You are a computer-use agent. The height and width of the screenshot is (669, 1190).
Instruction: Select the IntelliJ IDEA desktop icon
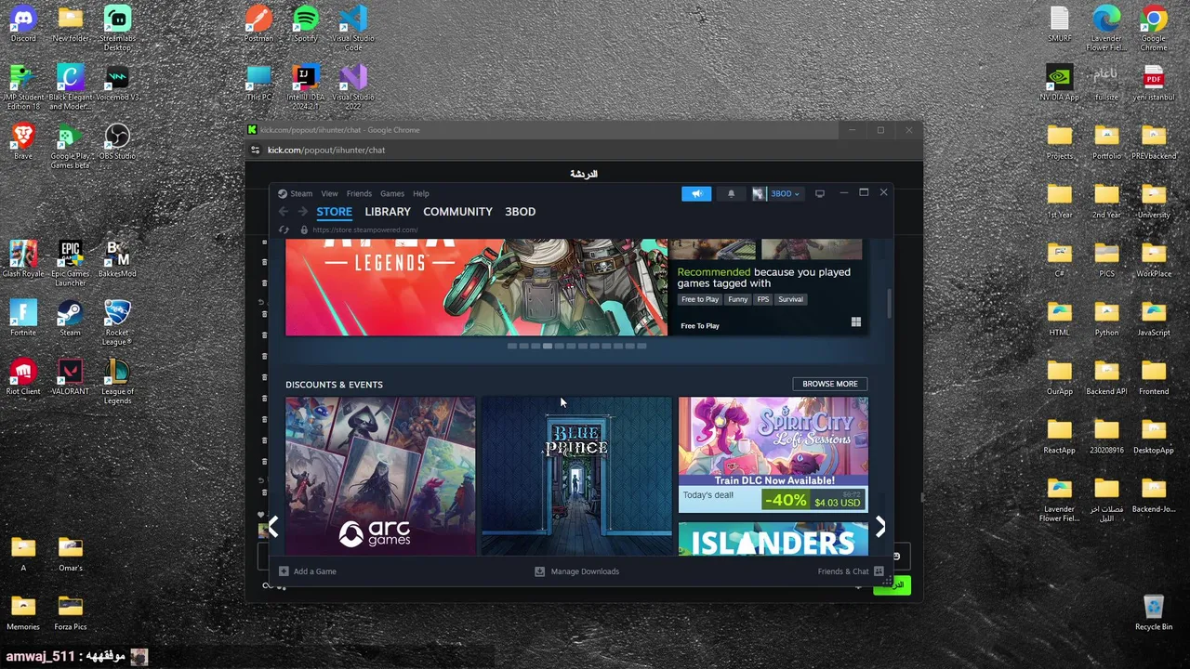coord(306,87)
